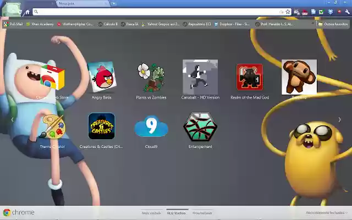This screenshot has height=220, width=352.
Task: Go to previous apps page arrow
Action: point(12,120)
